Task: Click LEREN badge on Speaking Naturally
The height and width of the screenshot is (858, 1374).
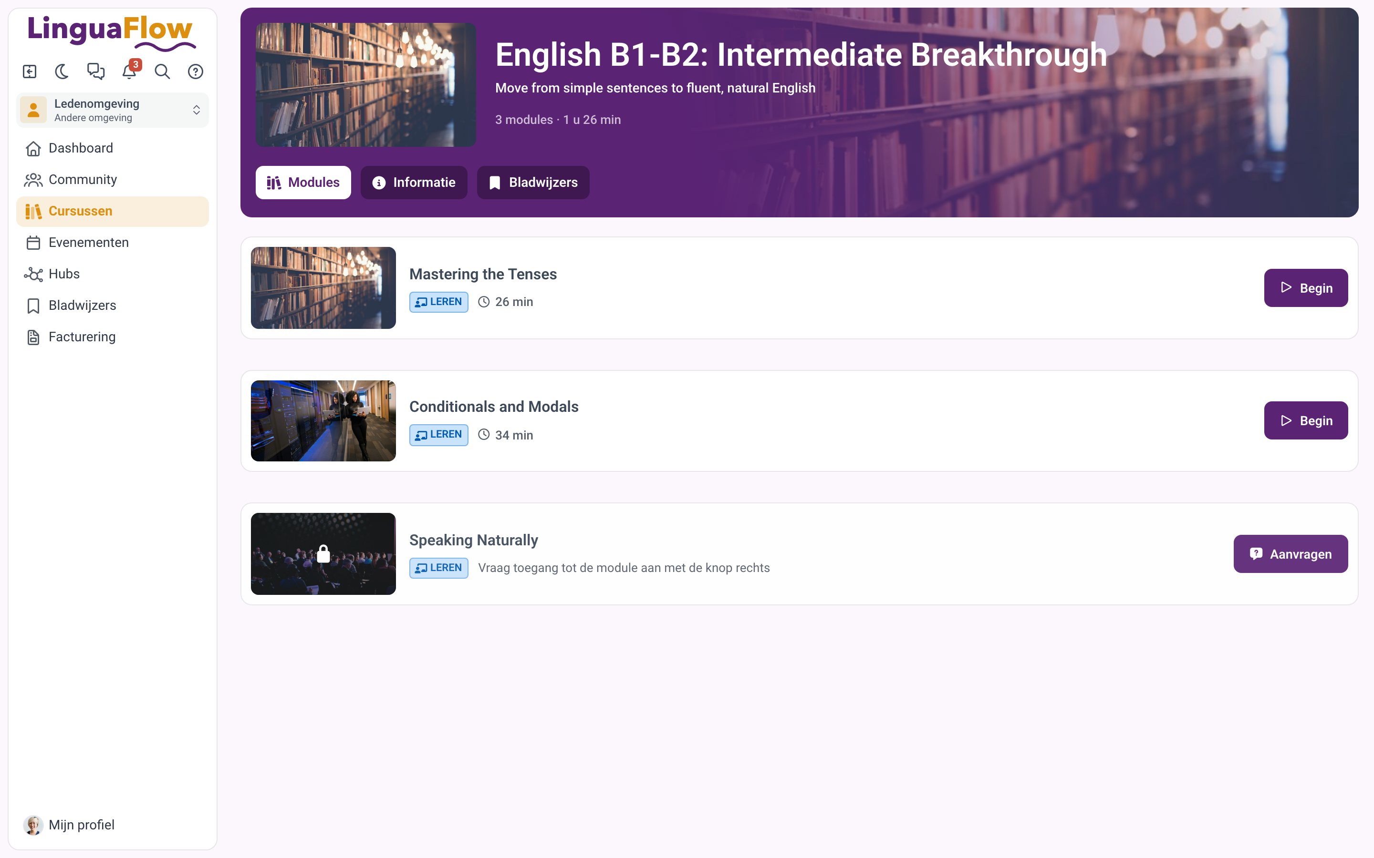Action: [439, 568]
